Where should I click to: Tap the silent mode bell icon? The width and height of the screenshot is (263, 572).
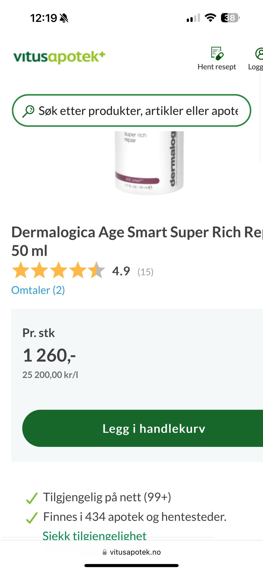click(64, 18)
